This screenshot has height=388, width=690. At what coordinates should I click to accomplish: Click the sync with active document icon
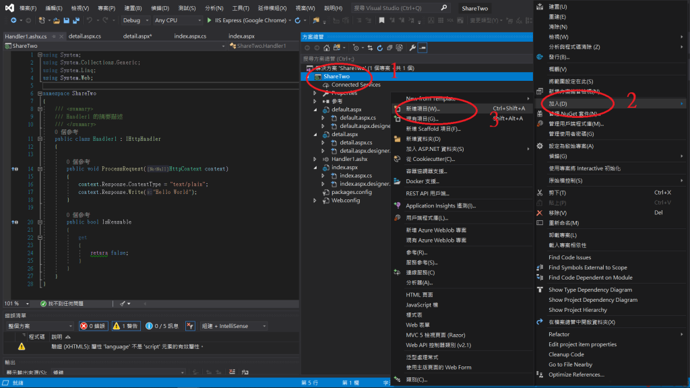coord(370,48)
